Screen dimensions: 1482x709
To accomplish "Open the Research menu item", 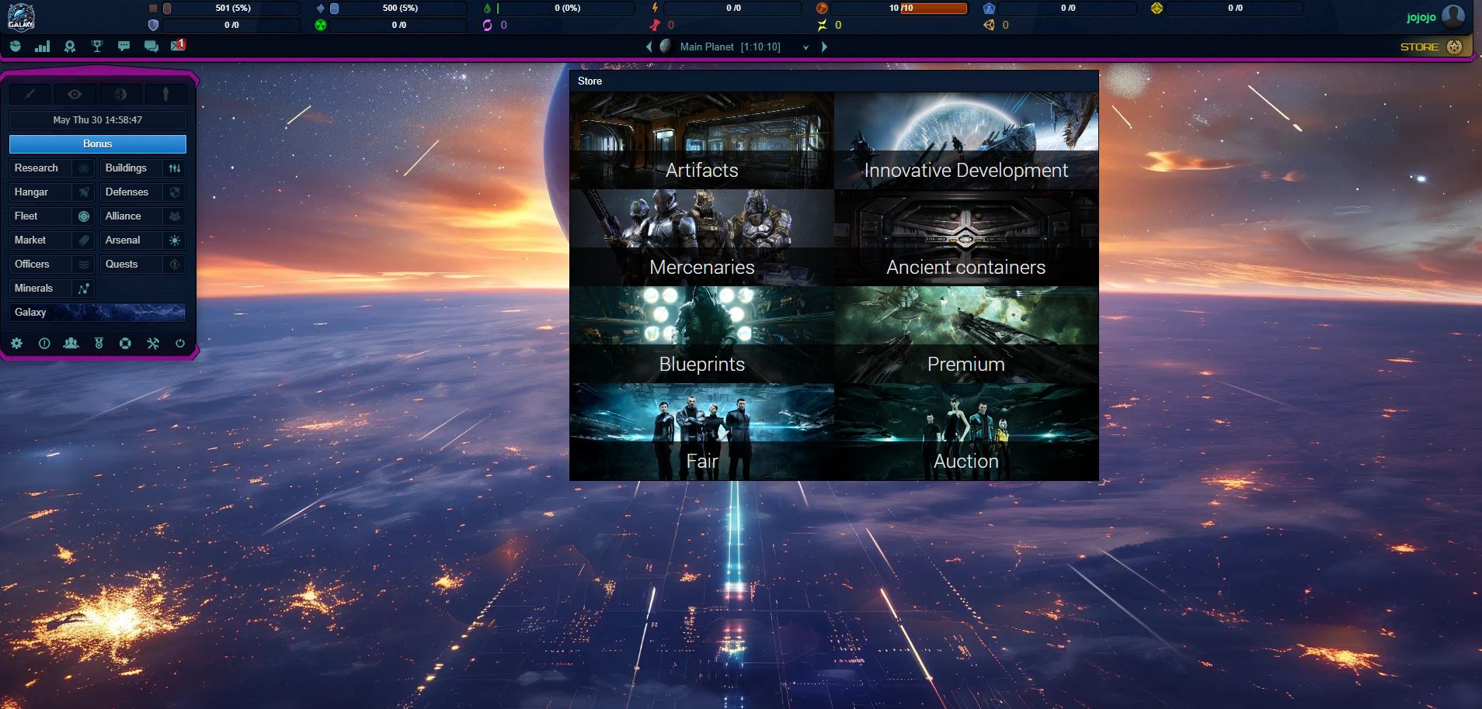I will coord(37,168).
